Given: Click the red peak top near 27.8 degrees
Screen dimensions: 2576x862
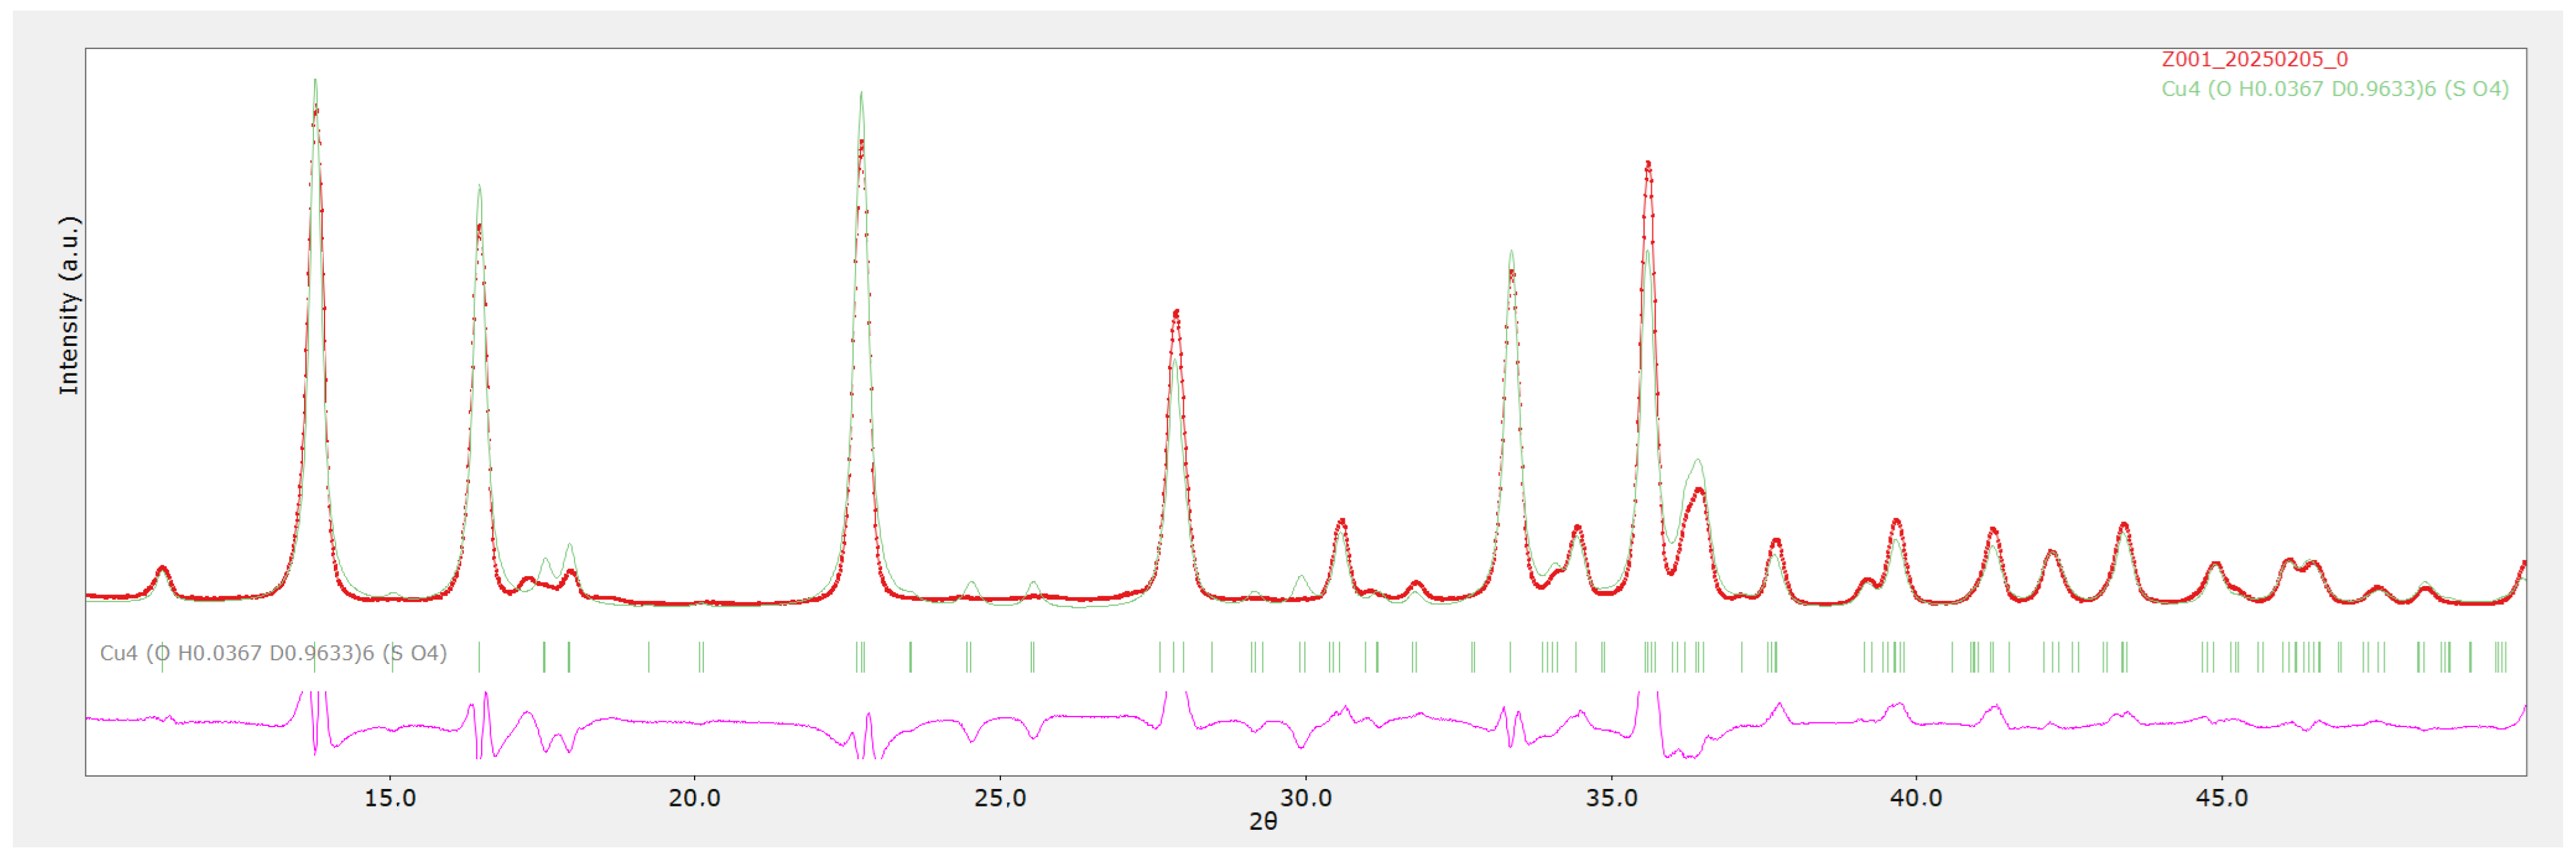Looking at the screenshot, I should click(x=1176, y=312).
